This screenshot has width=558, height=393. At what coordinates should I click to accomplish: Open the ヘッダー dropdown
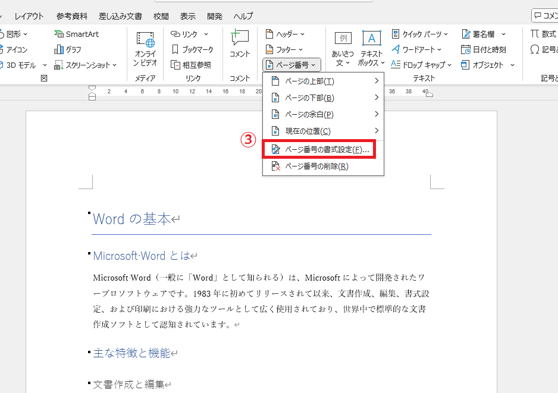click(x=285, y=34)
